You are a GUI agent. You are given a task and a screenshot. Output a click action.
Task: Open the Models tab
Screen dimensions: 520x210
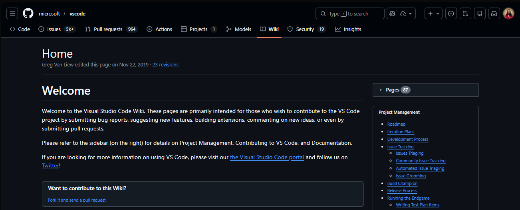[238, 29]
